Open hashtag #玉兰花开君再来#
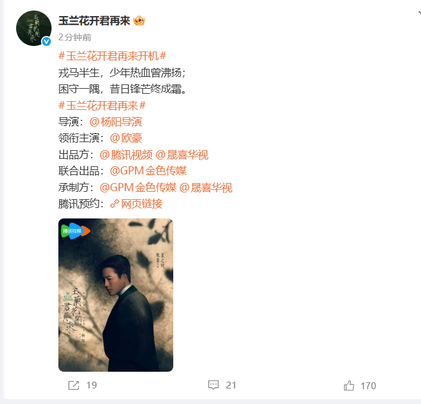421x404 pixels. (x=102, y=105)
